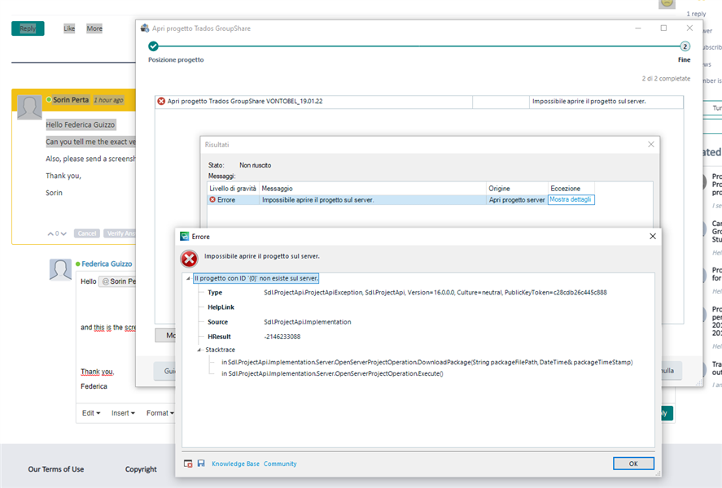The height and width of the screenshot is (488, 722).
Task: Select the Errore row in Risultati messages
Action: click(400, 199)
